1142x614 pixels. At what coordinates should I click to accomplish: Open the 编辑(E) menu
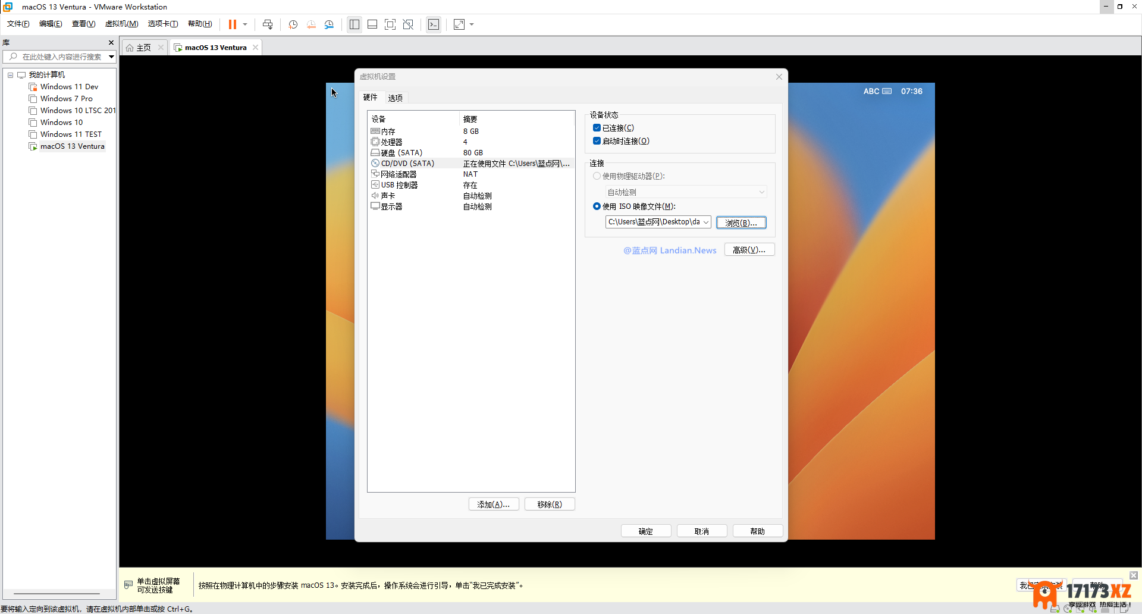(51, 24)
